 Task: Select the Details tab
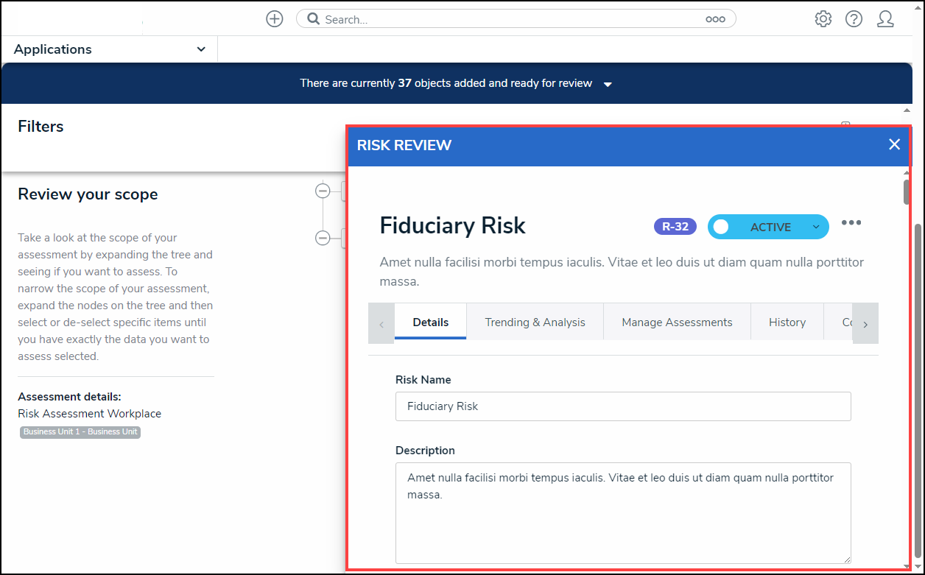431,322
